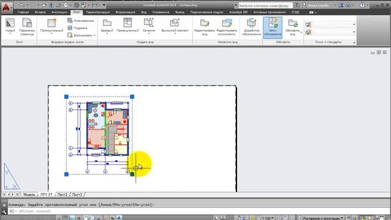Viewport: 391px width, 220px height.
Task: Click the Redo arrow in quick access toolbar
Action: click(32, 5)
